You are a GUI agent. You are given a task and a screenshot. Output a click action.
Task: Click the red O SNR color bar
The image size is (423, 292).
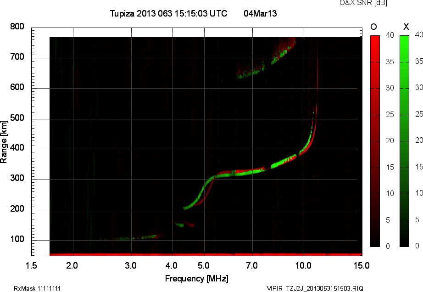click(x=375, y=141)
